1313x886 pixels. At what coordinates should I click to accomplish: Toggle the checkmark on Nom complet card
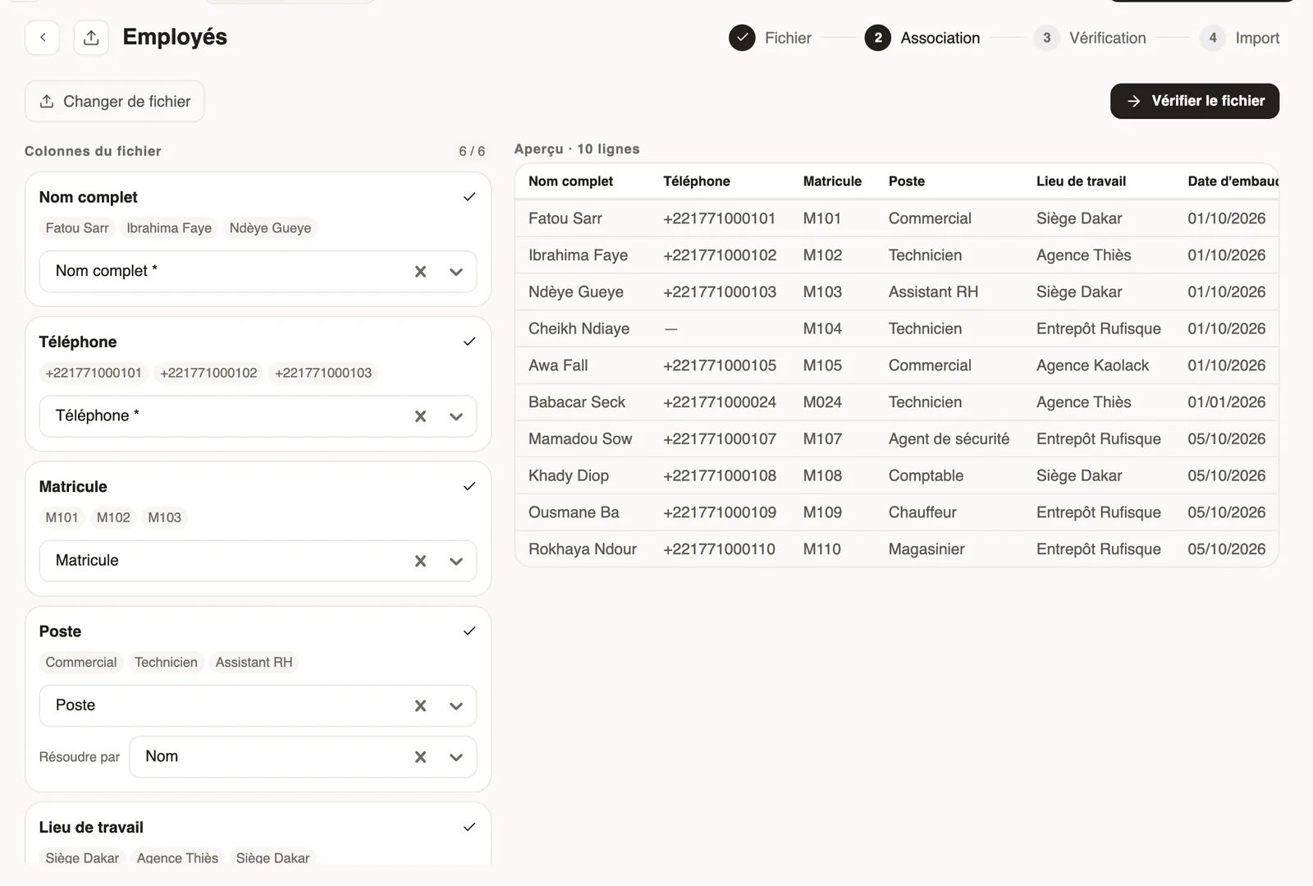point(469,197)
